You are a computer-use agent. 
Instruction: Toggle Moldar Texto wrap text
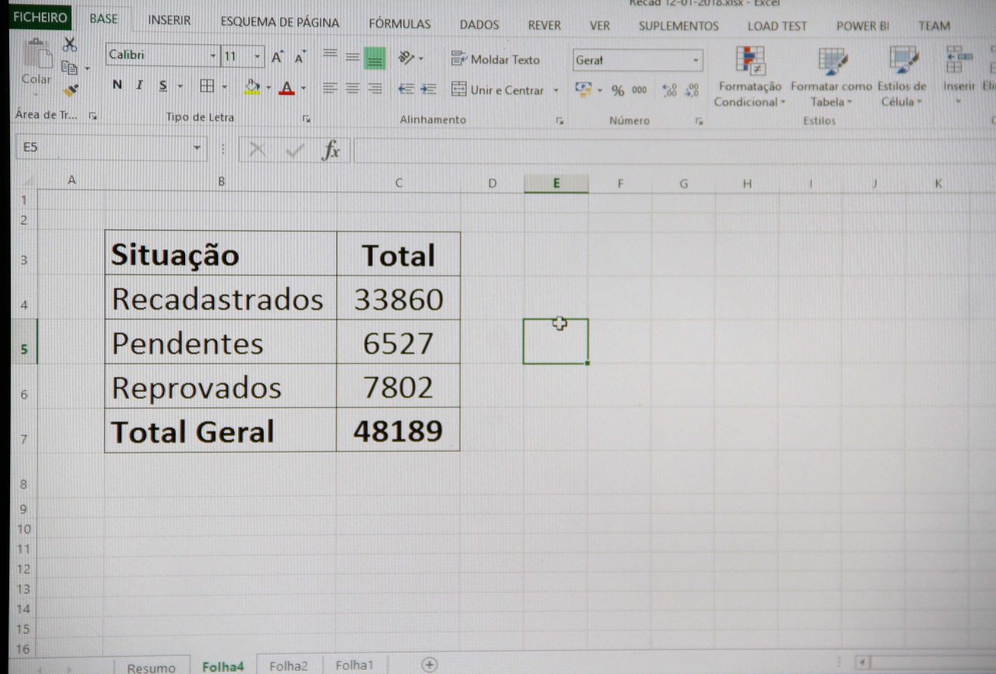pyautogui.click(x=495, y=59)
